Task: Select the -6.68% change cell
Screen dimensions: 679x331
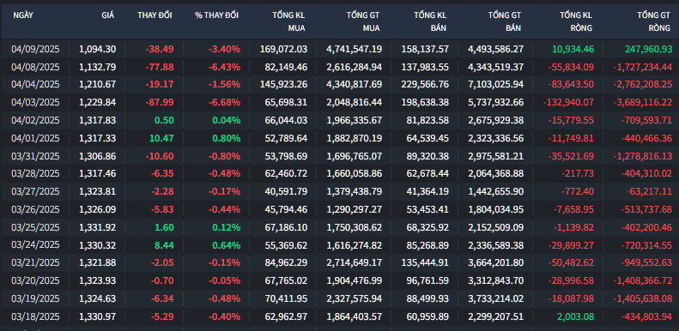Action: (224, 103)
